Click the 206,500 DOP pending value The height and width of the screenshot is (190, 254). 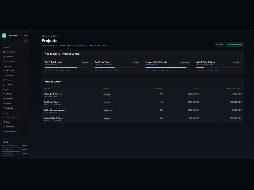click(236, 118)
